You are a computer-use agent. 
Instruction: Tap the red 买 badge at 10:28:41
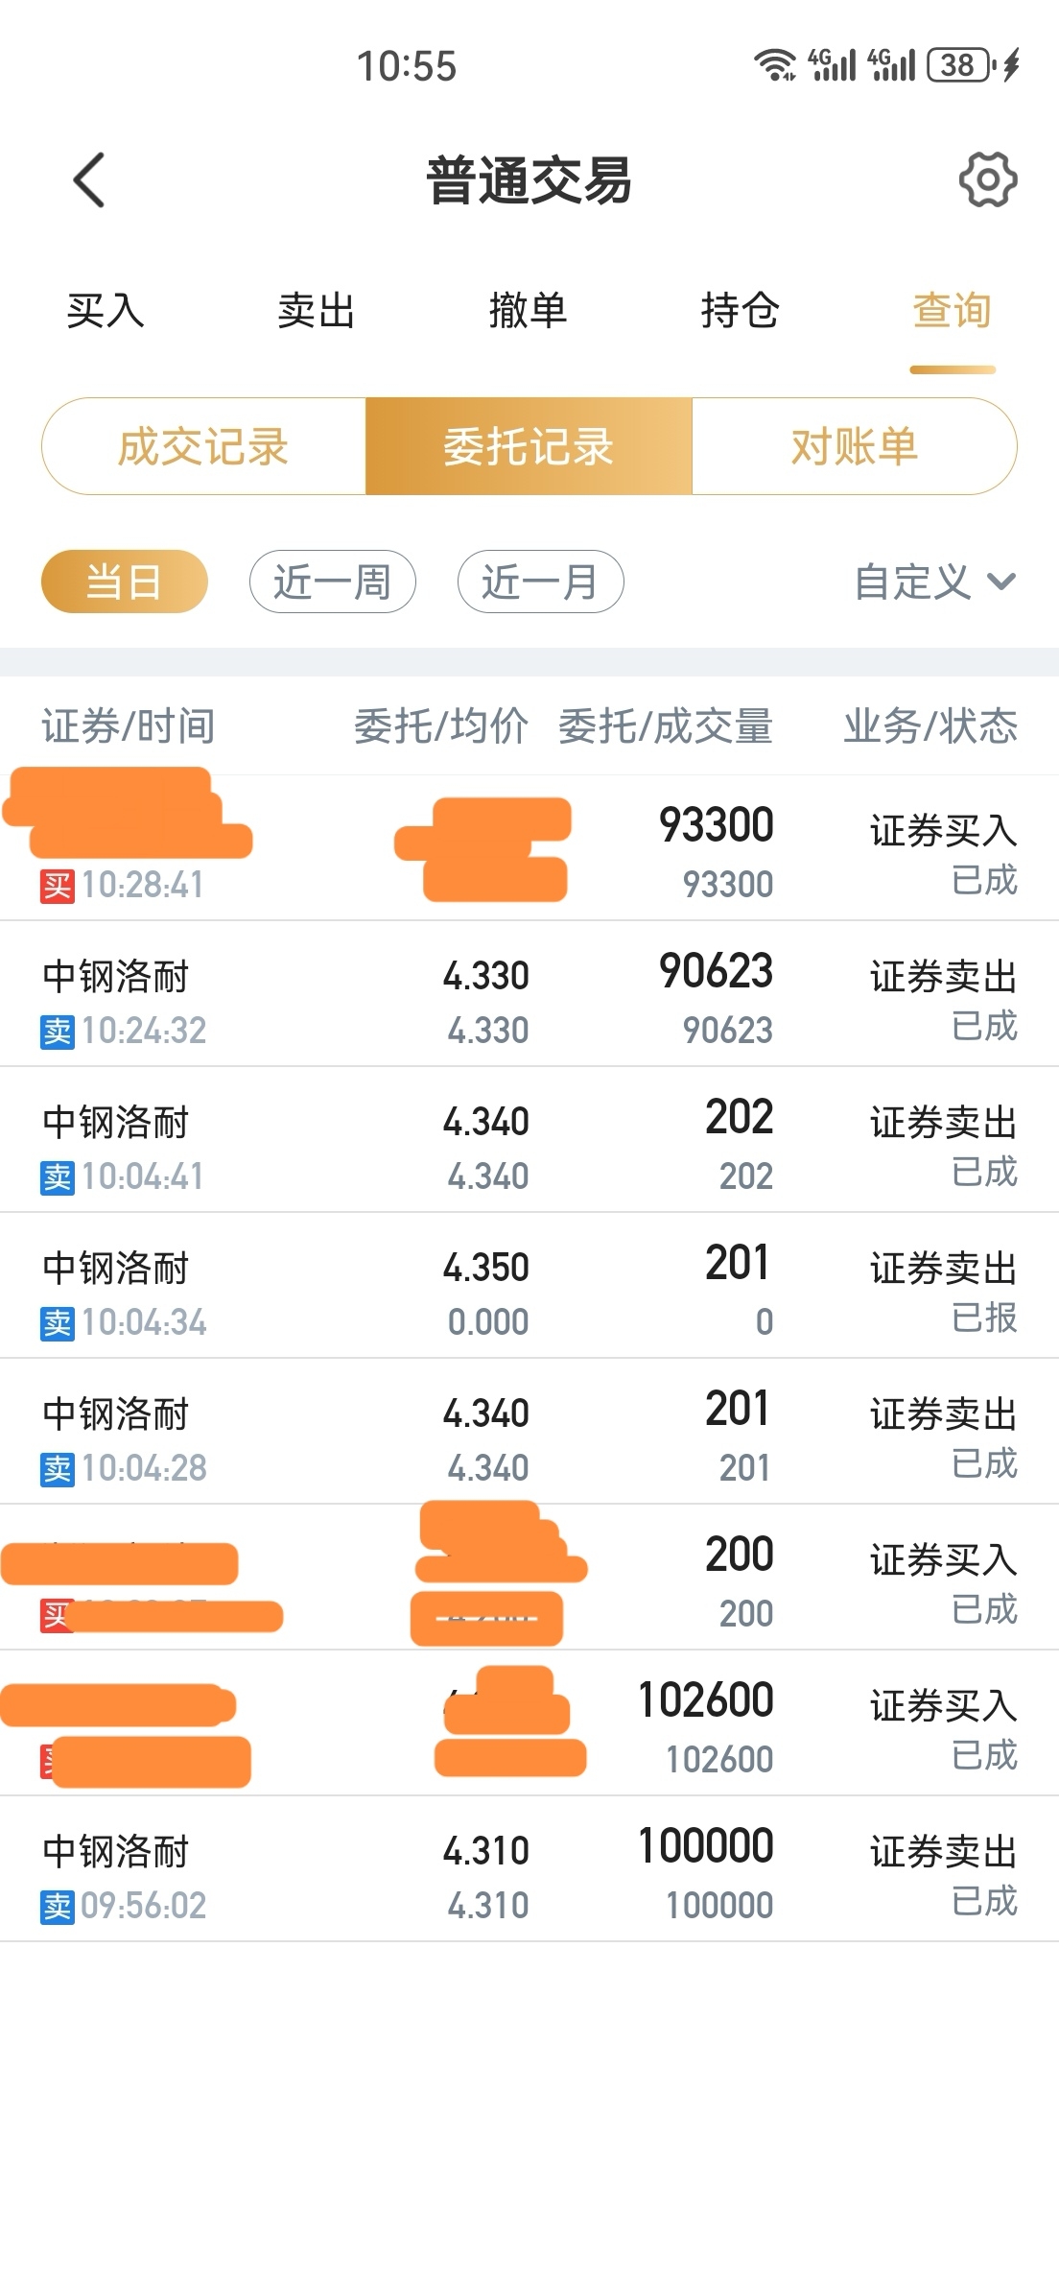pyautogui.click(x=58, y=885)
